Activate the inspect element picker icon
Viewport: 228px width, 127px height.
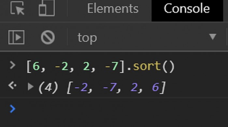17,8
